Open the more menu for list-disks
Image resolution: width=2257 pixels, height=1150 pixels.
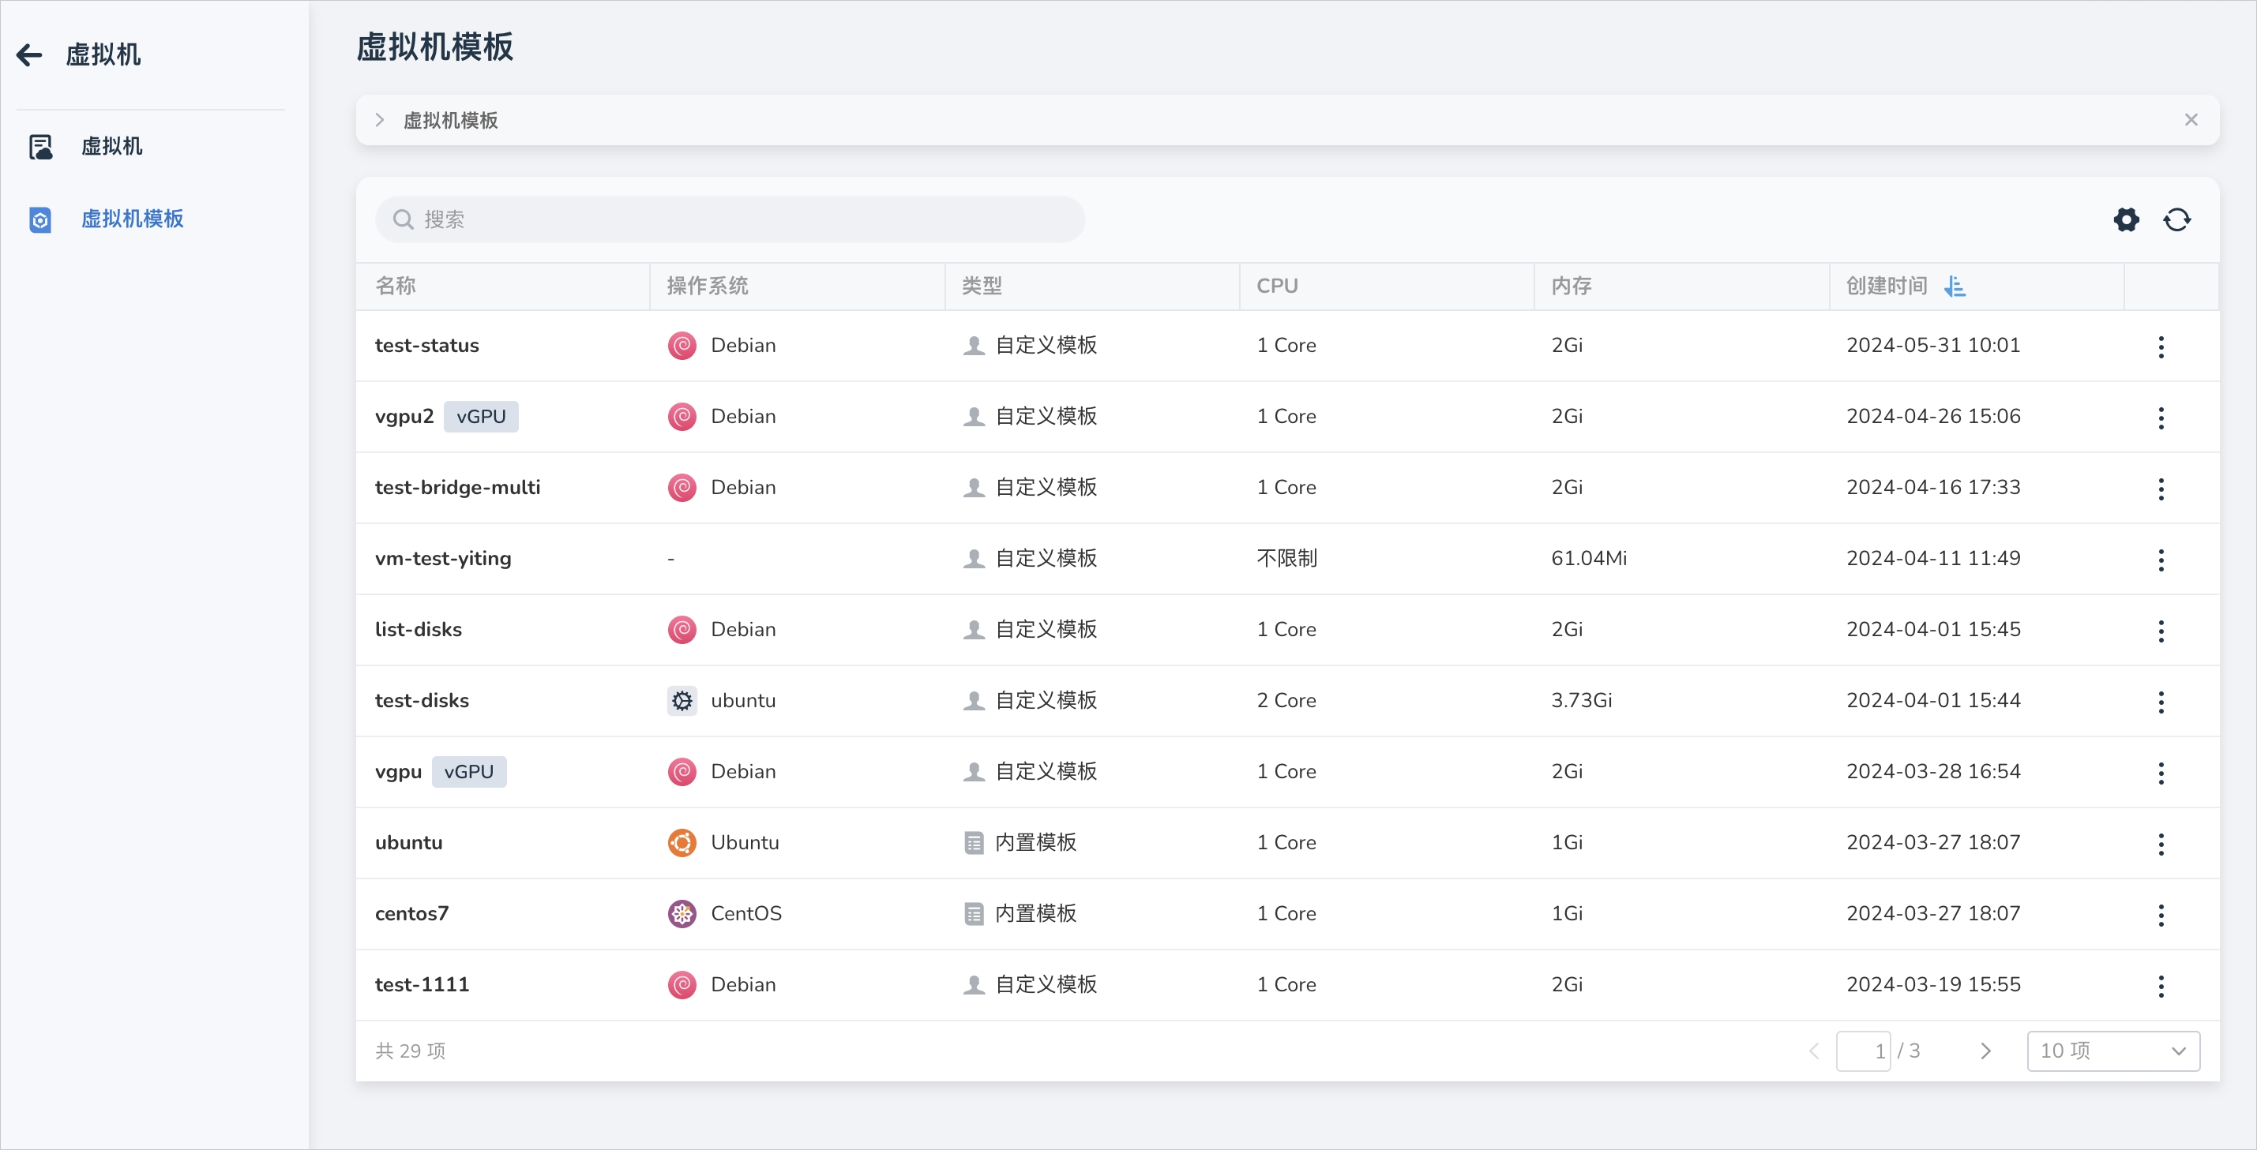pos(2161,630)
